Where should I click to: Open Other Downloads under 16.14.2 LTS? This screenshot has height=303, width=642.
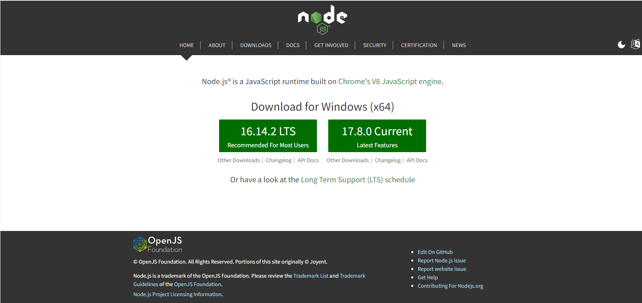coord(238,161)
